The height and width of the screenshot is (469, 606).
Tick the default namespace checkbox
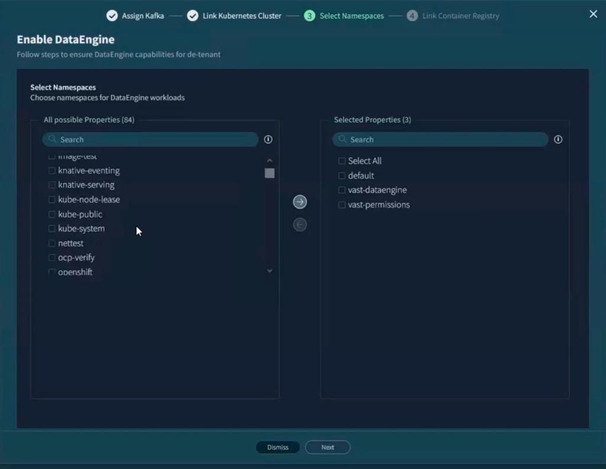pos(341,175)
